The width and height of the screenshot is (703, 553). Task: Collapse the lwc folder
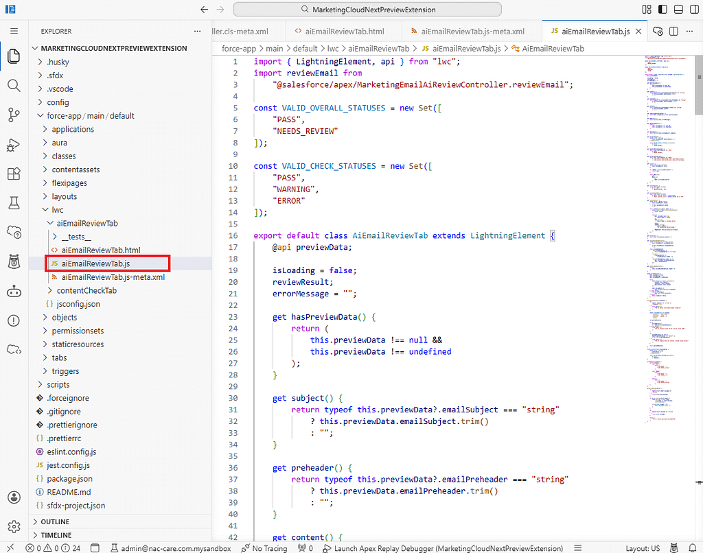click(x=58, y=210)
